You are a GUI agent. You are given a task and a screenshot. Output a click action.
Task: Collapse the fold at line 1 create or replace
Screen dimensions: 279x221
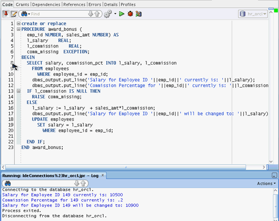tap(19, 24)
